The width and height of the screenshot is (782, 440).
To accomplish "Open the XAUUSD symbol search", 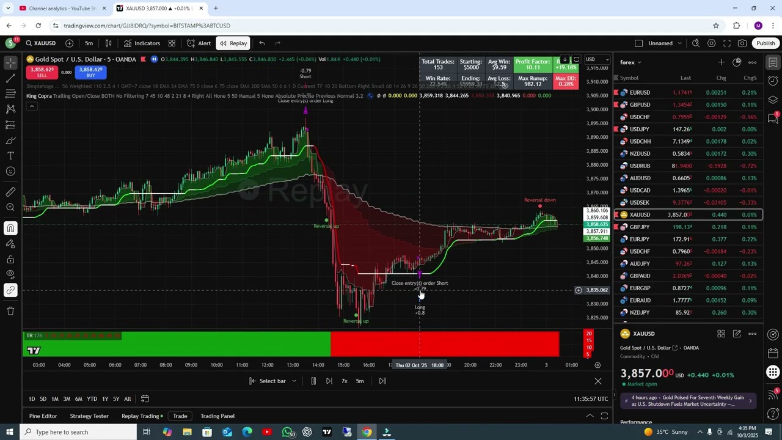I will (41, 43).
